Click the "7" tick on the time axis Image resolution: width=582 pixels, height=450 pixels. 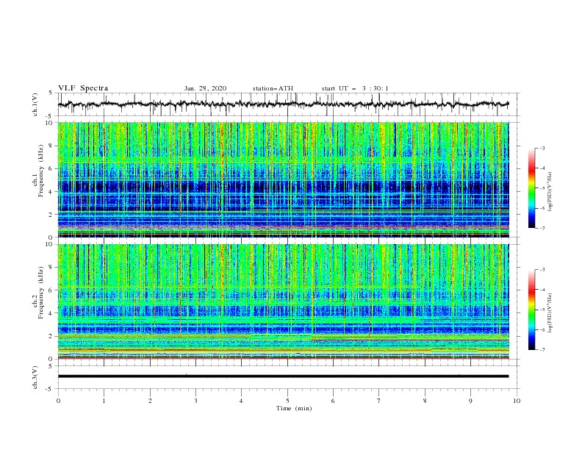tap(379, 401)
